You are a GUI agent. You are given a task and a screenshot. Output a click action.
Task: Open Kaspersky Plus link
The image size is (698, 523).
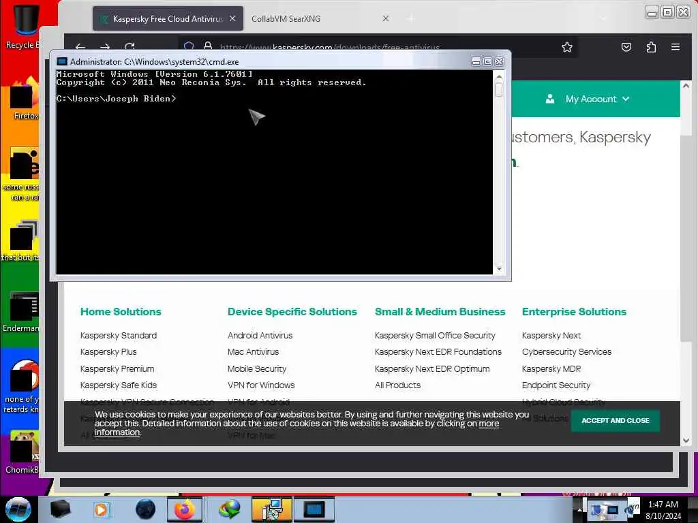point(108,352)
